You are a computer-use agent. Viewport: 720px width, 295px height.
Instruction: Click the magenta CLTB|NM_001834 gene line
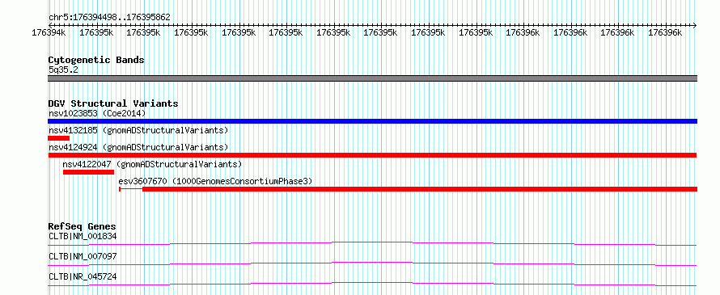(x=372, y=243)
